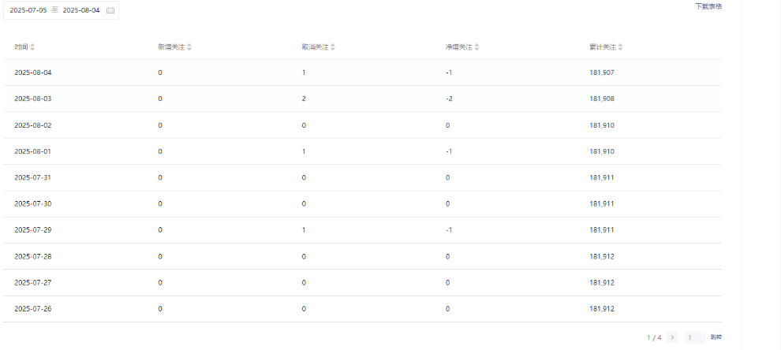Go to next page arrow
The image size is (781, 350).
pyautogui.click(x=672, y=337)
